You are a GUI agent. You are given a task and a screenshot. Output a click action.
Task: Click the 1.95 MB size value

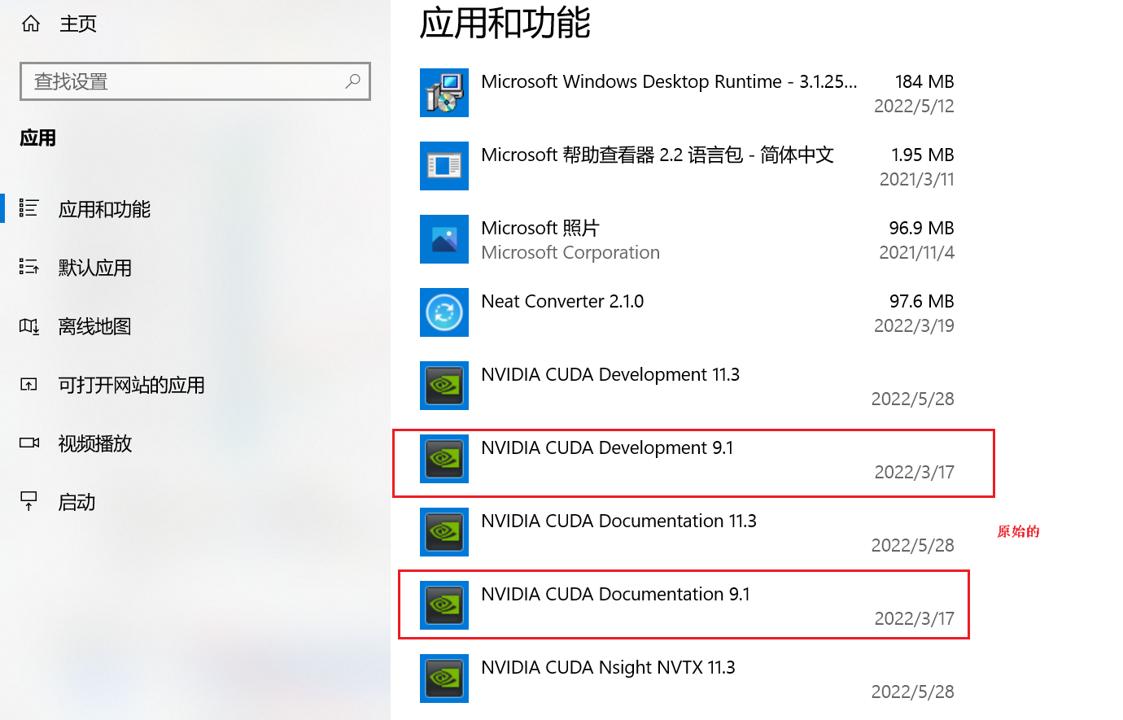[923, 155]
